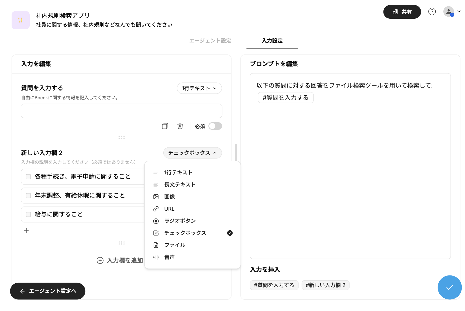Choose 長文テキスト in the type menu
Image resolution: width=465 pixels, height=311 pixels.
180,185
